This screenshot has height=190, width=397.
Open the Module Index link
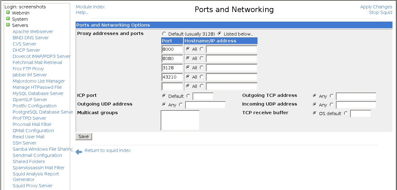(90, 7)
